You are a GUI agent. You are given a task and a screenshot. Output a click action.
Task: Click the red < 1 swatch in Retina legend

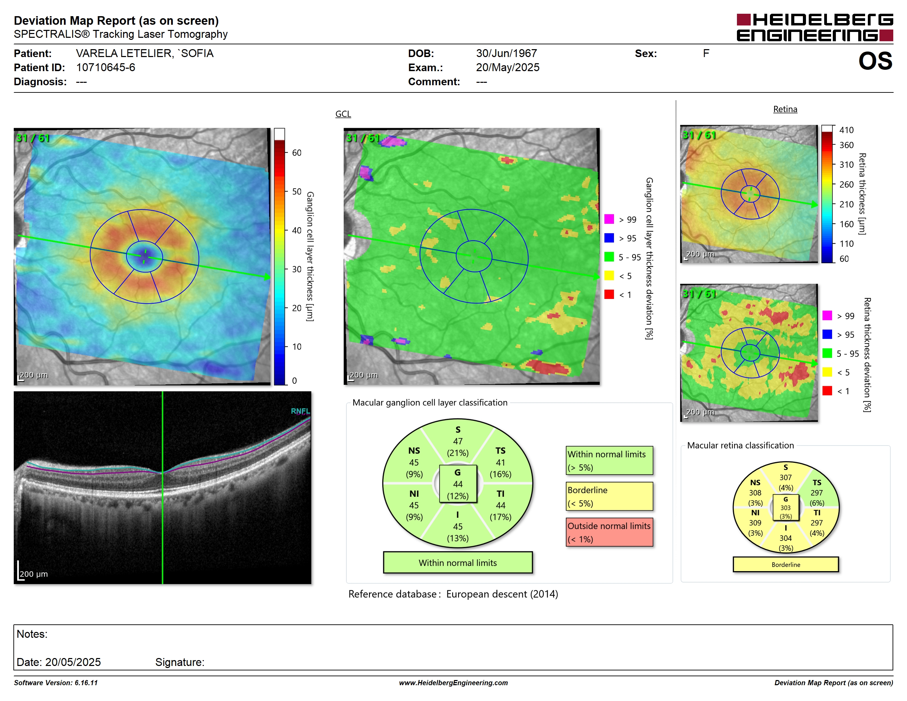click(x=827, y=390)
